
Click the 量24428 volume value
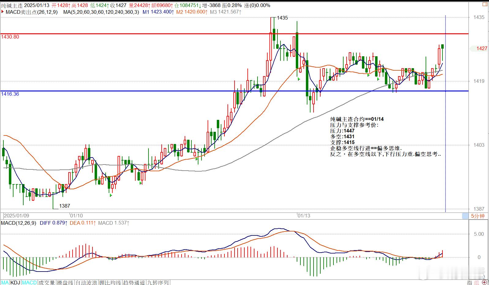tap(140, 5)
